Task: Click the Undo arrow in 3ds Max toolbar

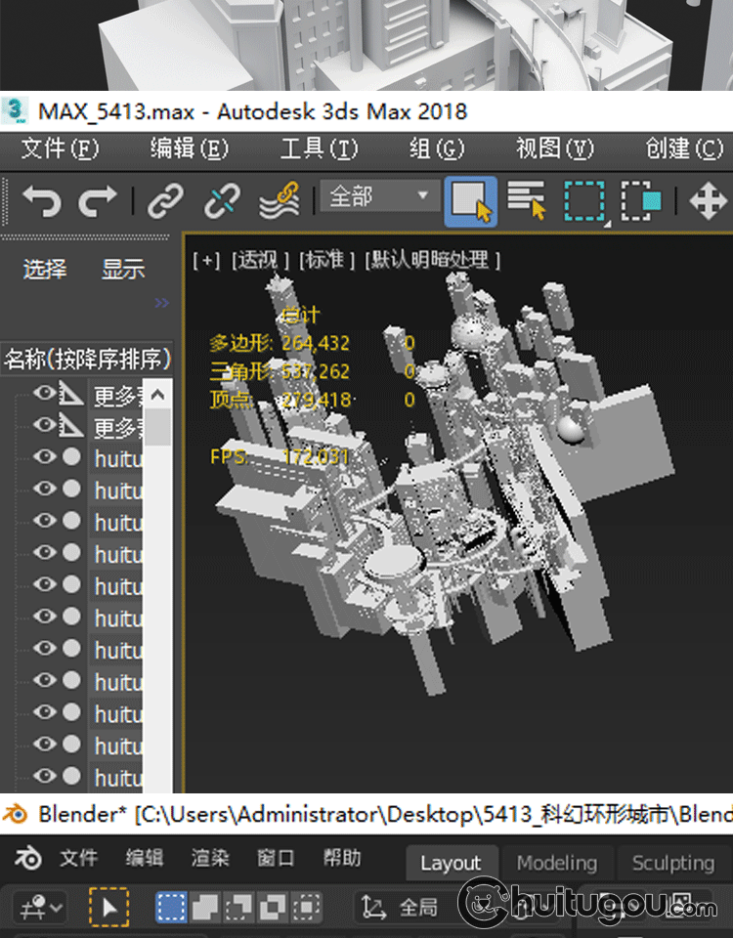Action: point(41,201)
